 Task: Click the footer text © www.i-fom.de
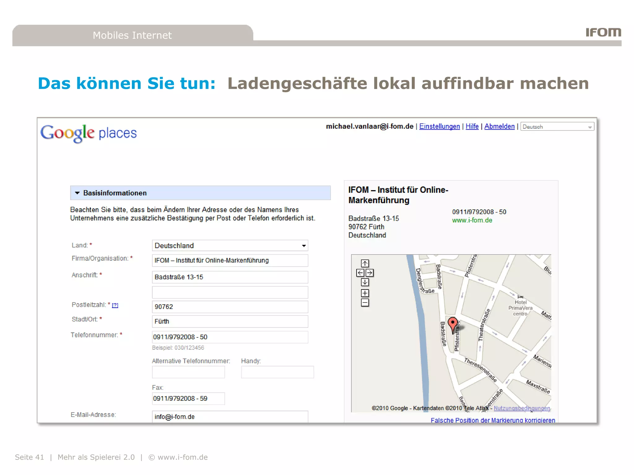[178, 457]
